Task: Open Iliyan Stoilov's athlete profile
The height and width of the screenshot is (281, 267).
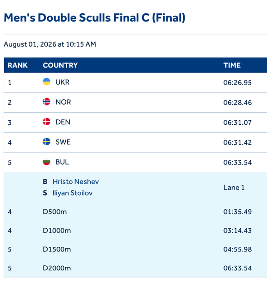Action: [73, 193]
